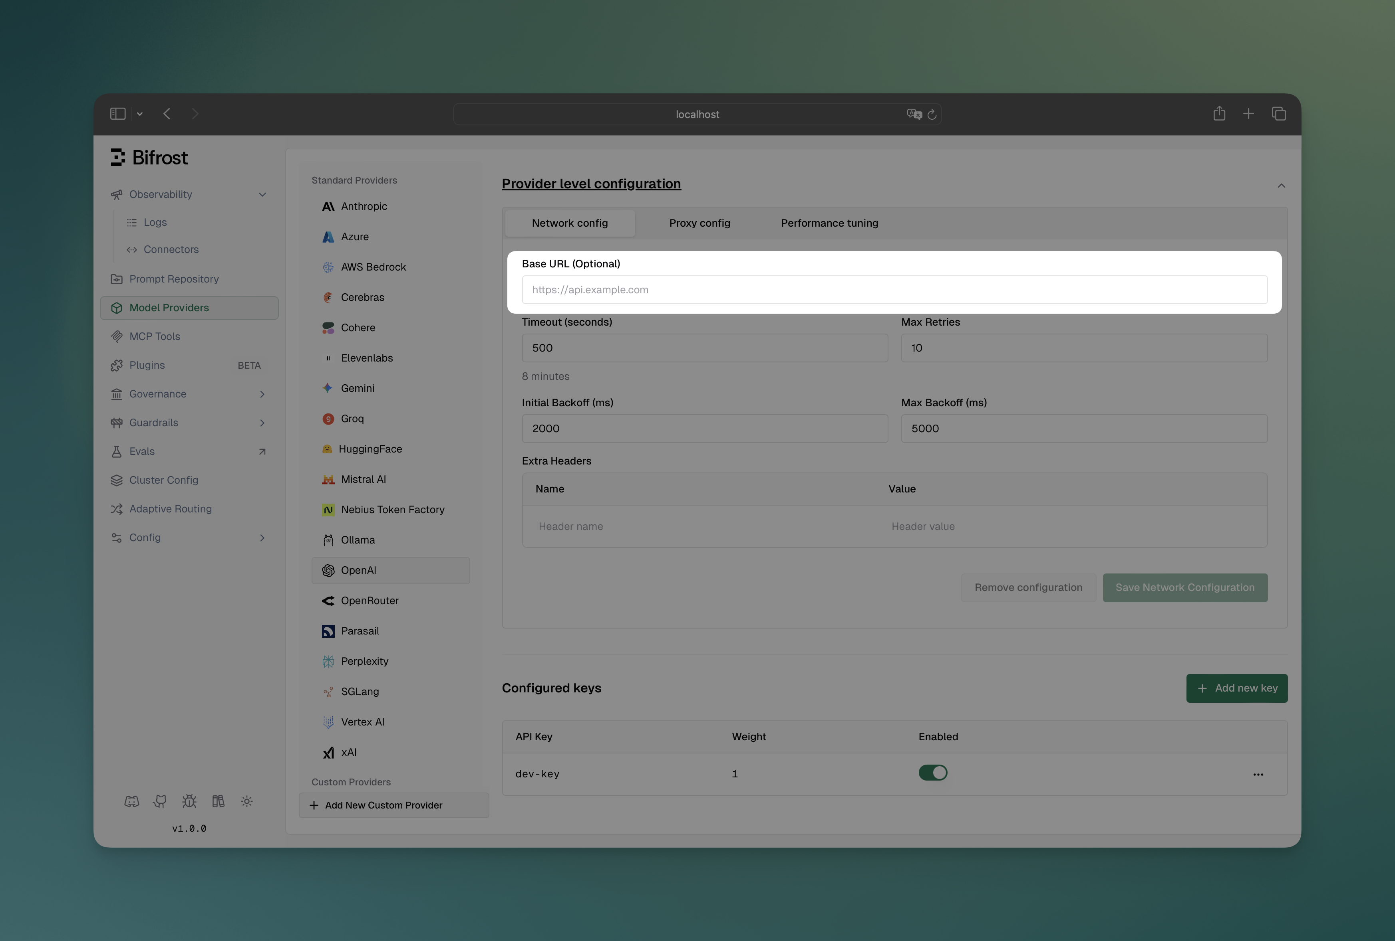The height and width of the screenshot is (941, 1395).
Task: Click the bug report icon
Action: tap(189, 801)
